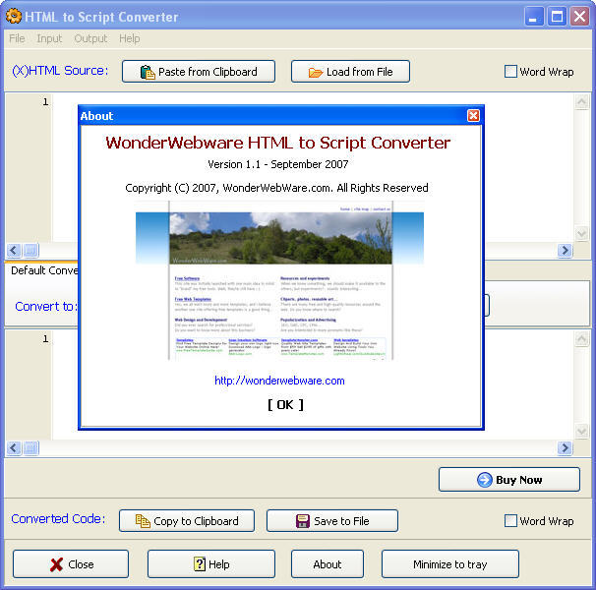Maximize the HTML to Script Converter window
Viewport: 596px width, 590px height.
pyautogui.click(x=557, y=17)
